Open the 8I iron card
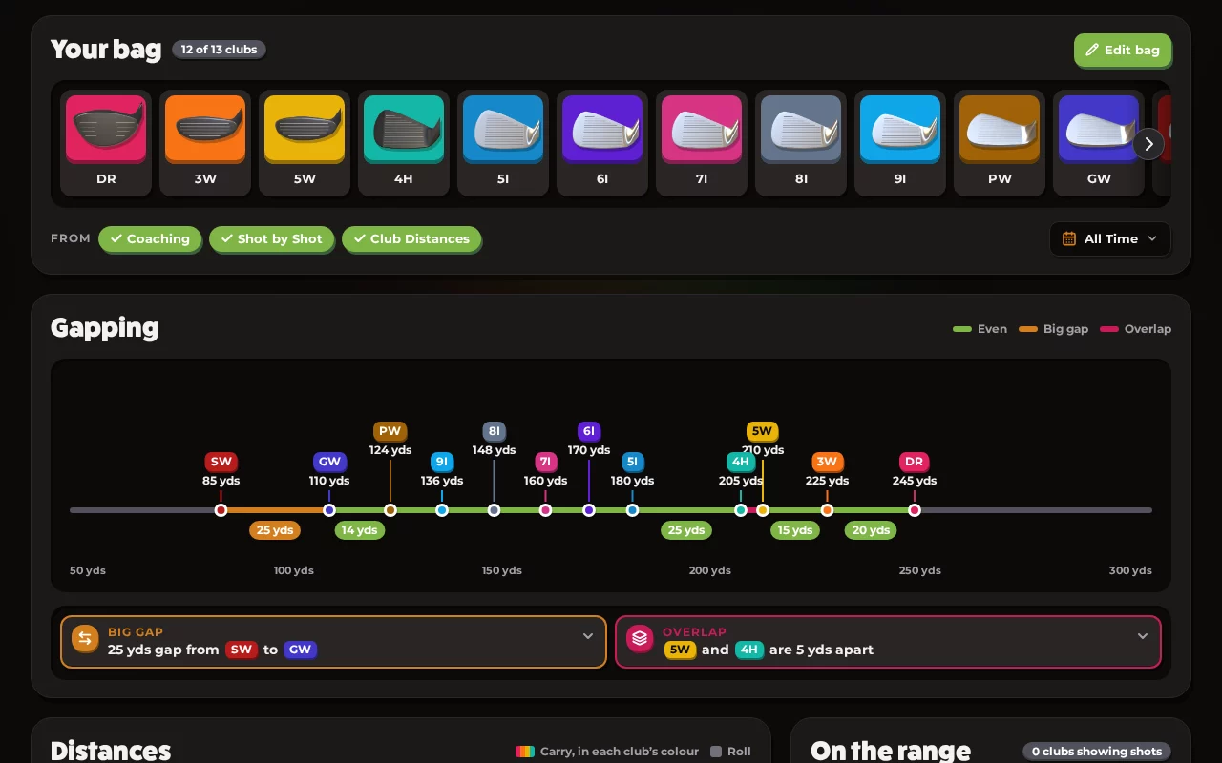1222x763 pixels. [x=801, y=143]
